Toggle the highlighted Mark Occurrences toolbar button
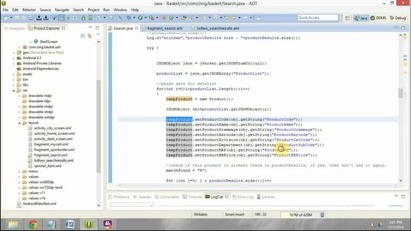Image resolution: width=411 pixels, height=231 pixels. pos(62,18)
